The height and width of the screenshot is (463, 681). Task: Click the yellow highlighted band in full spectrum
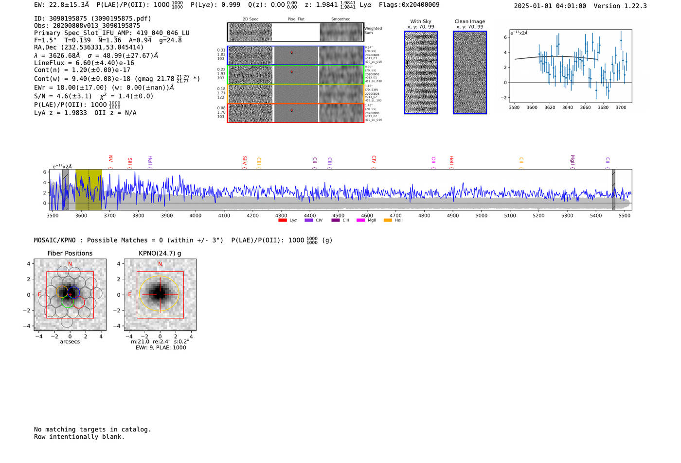pyautogui.click(x=89, y=189)
